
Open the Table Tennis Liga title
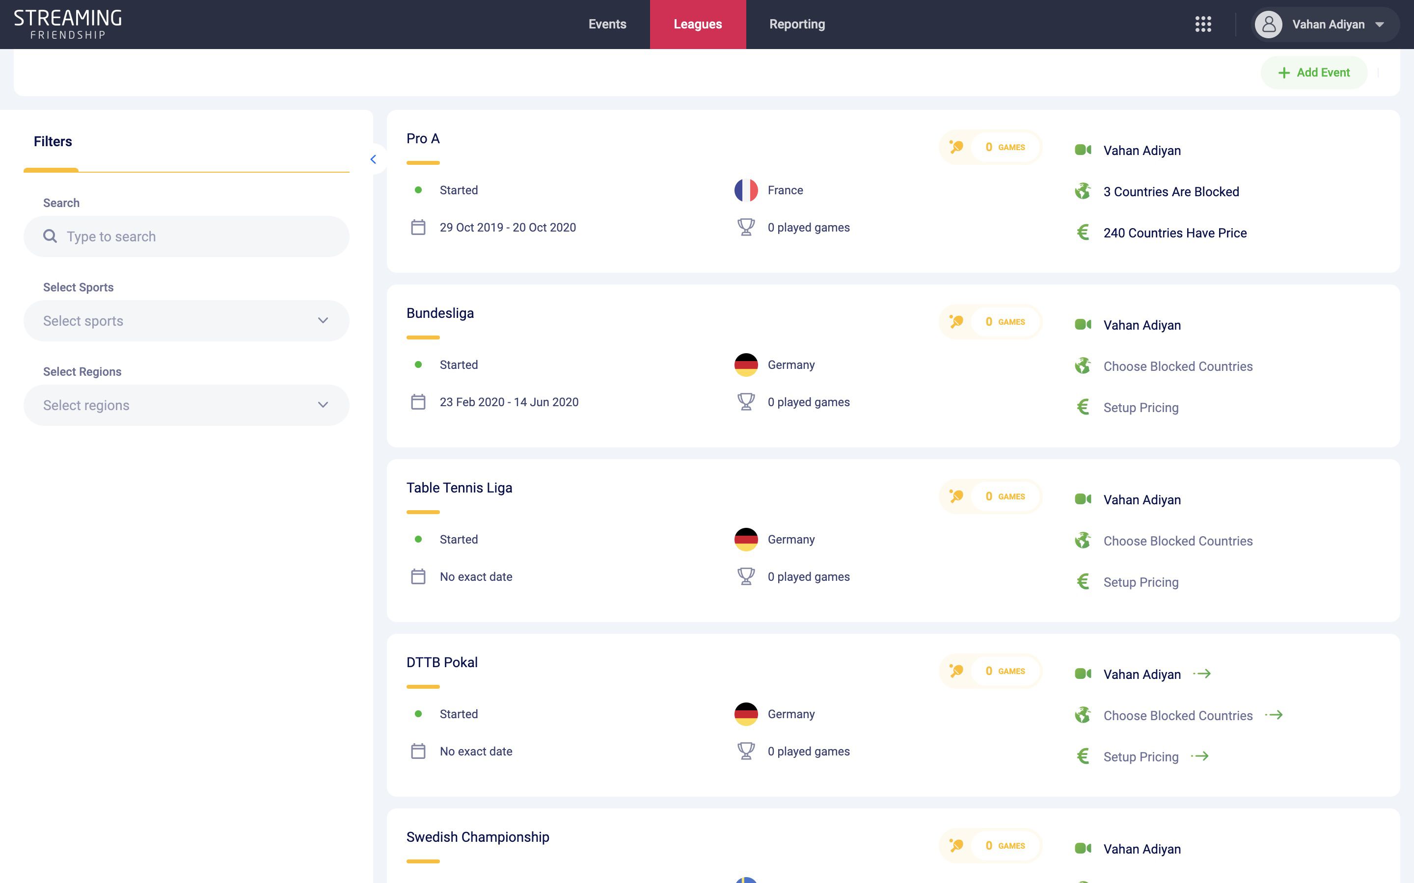click(459, 488)
